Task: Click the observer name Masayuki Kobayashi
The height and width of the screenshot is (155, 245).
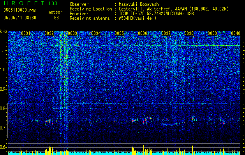Action: [x=140, y=4]
